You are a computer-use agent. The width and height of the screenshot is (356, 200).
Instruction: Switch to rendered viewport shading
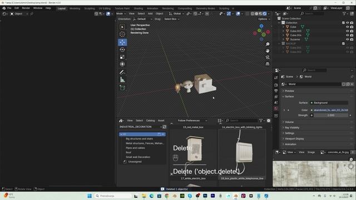point(265,14)
